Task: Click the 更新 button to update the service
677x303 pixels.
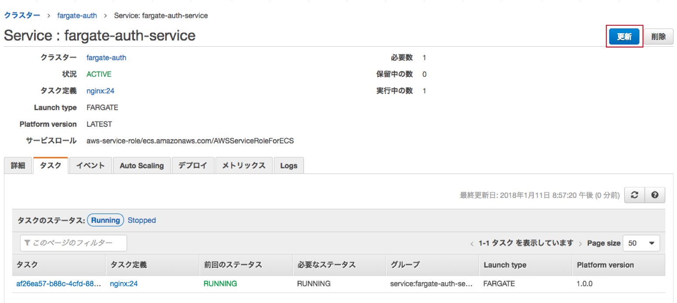Action: pyautogui.click(x=624, y=37)
